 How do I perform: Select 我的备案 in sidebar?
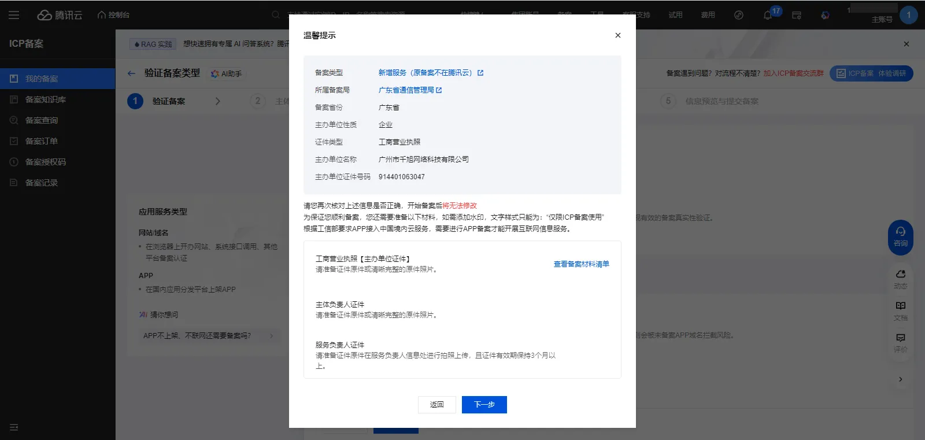pyautogui.click(x=58, y=79)
